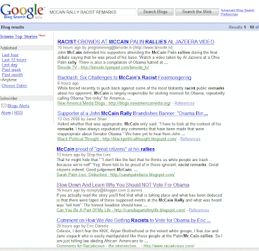Click the Google Blog Search logo

(22, 11)
